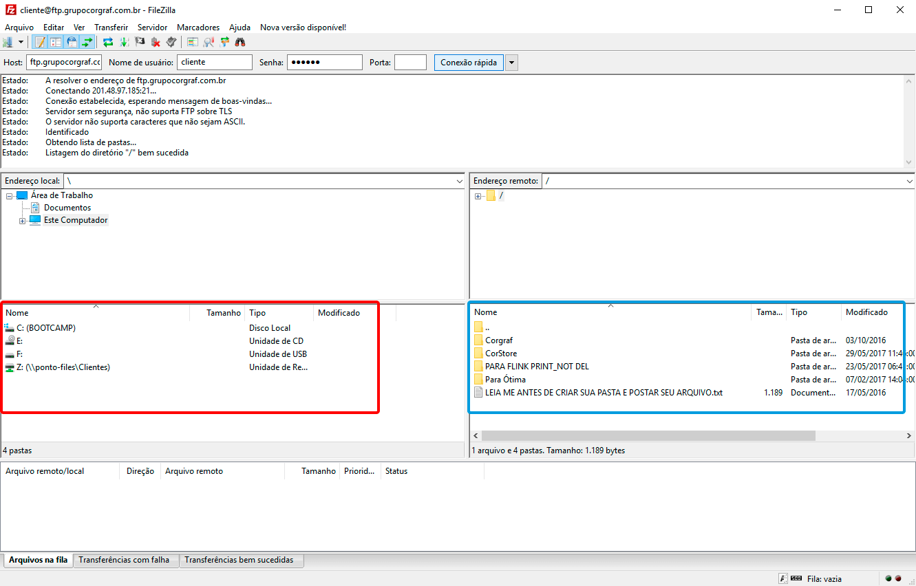916x586 pixels.
Task: Open the Conexão rápida history dropdown
Action: click(511, 63)
